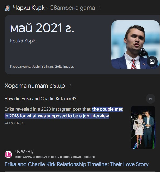
Task: Open three-dot menu beside Сватбена дата
Action: 99,8
